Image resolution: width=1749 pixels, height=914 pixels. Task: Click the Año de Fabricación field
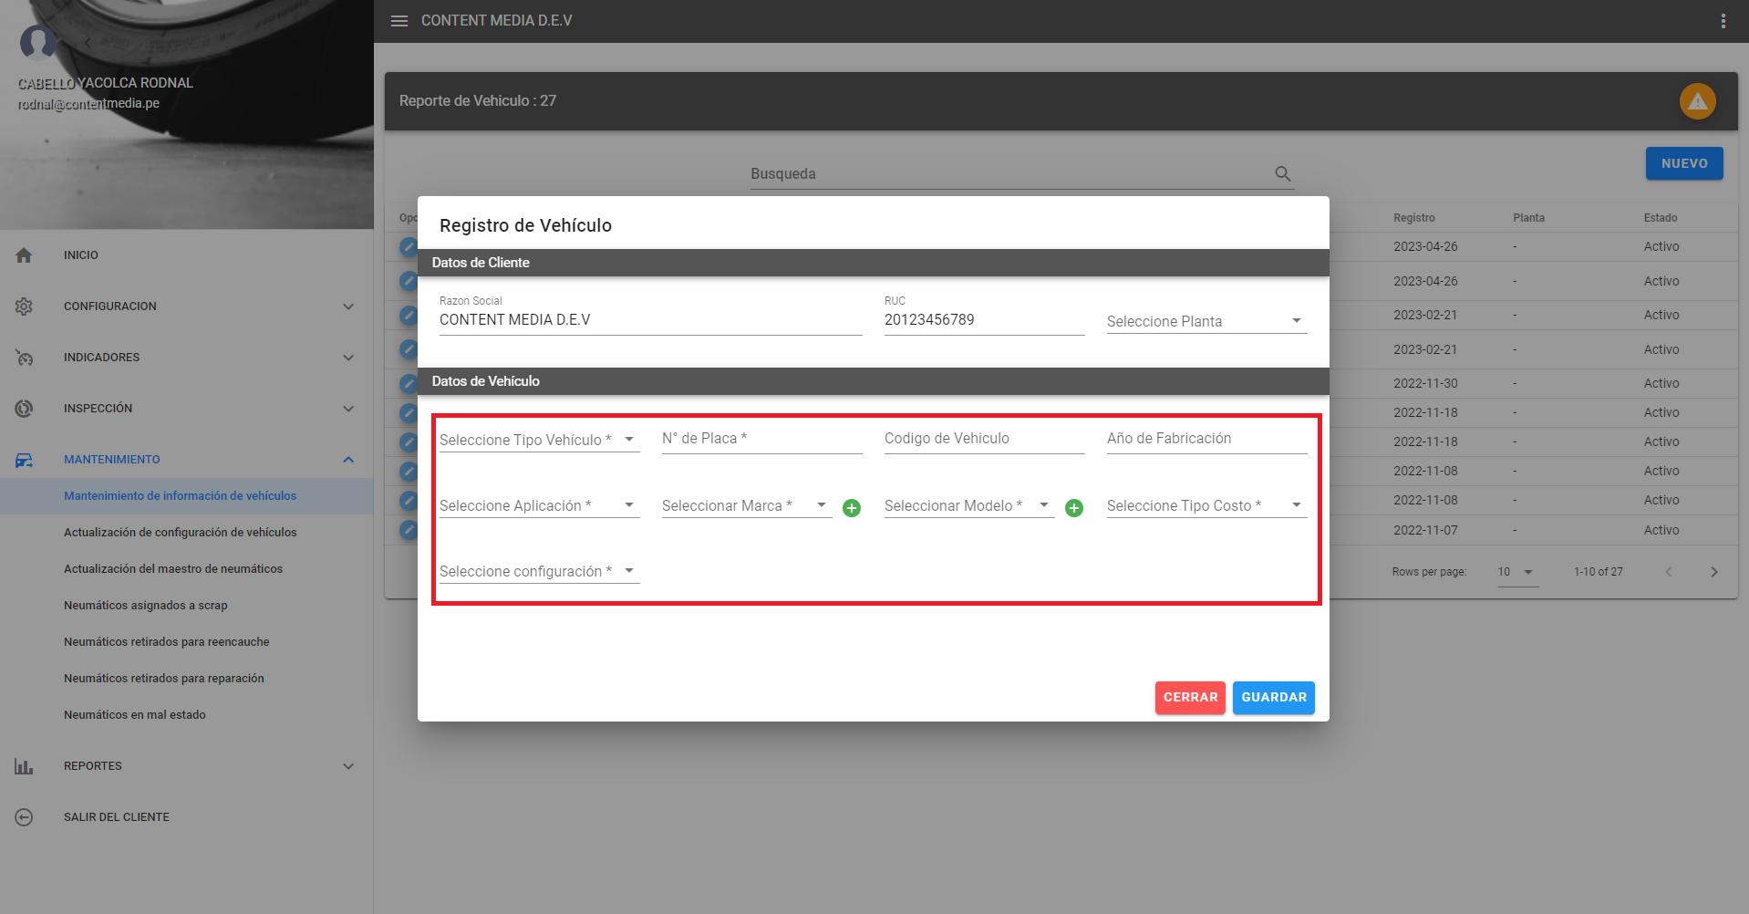[x=1206, y=439]
